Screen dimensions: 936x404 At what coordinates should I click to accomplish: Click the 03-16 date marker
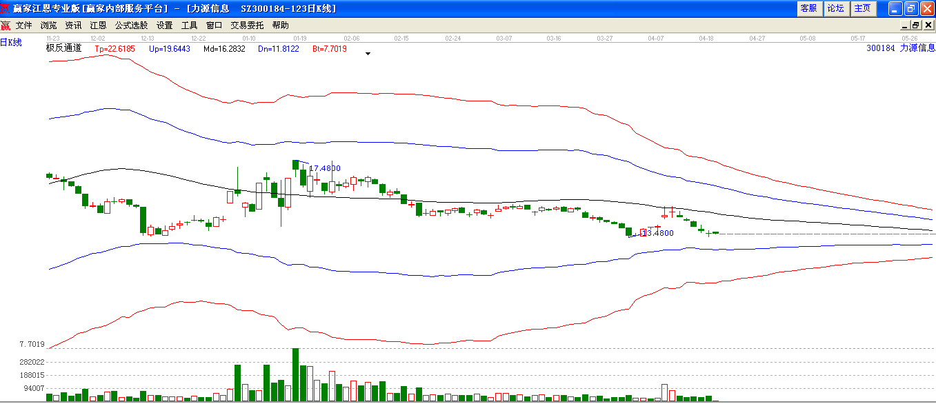[x=554, y=39]
